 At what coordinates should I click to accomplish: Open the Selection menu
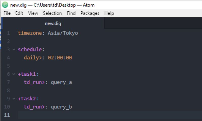click(52, 13)
